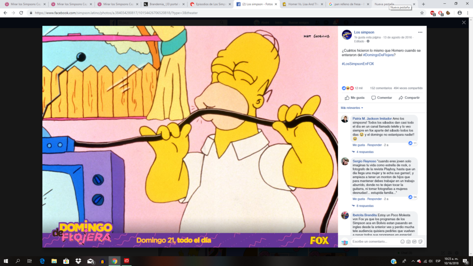Show the 152 comentarios
This screenshot has height=266, width=473.
pos(381,88)
